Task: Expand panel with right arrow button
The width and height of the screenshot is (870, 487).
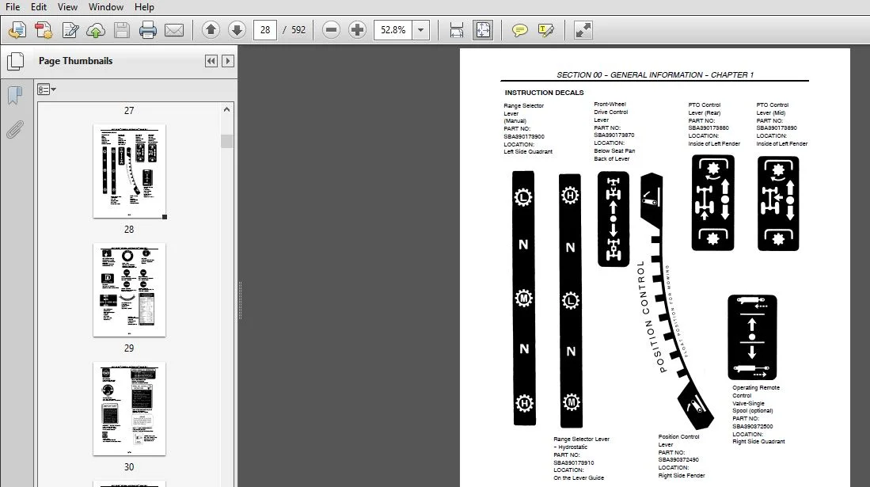Action: (227, 61)
